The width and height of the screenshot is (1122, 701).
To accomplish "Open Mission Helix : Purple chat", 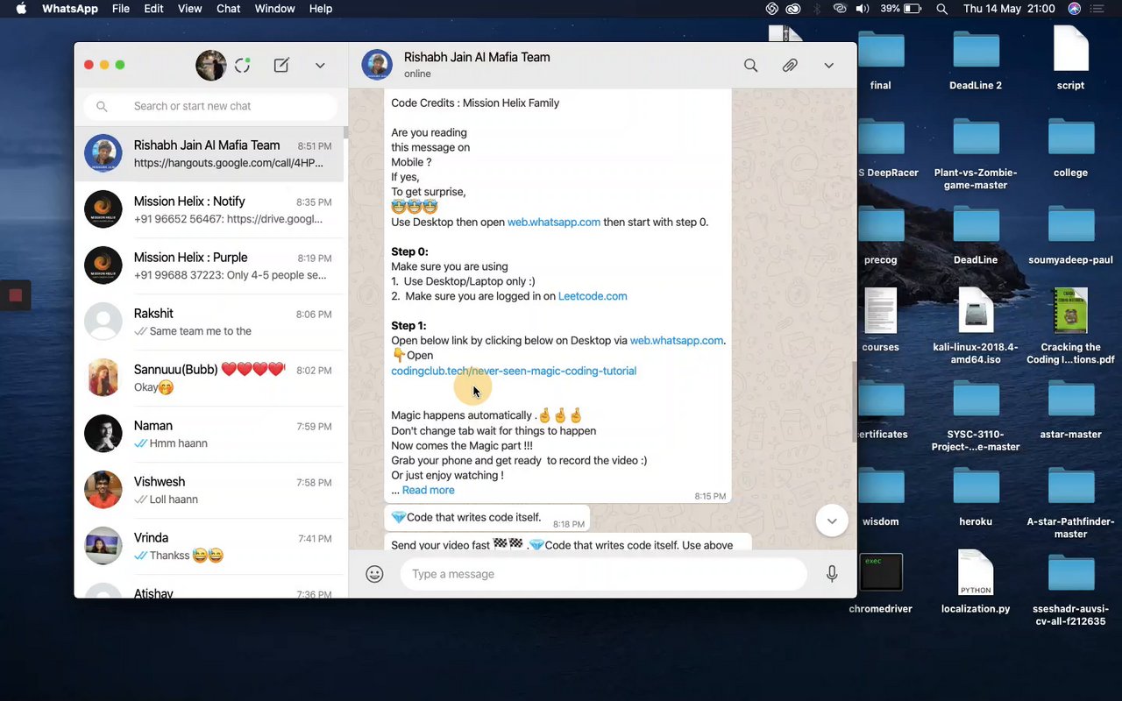I will [210, 266].
